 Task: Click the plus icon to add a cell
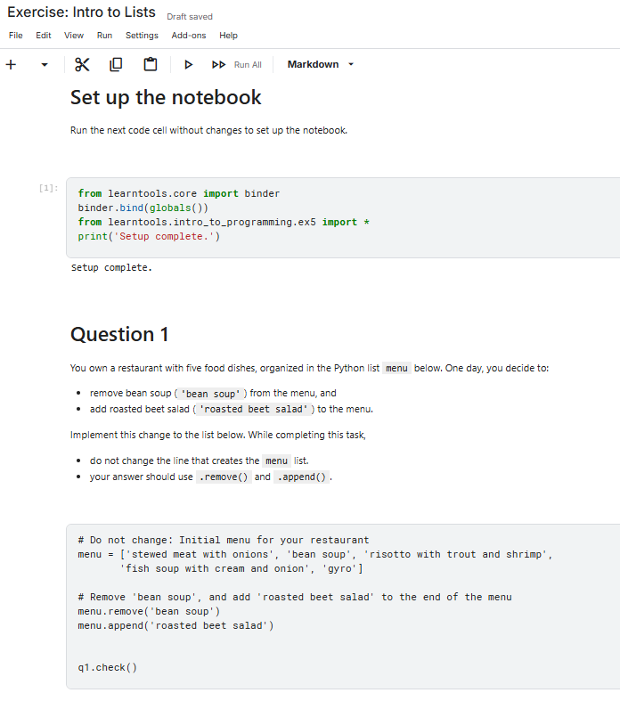[x=11, y=65]
